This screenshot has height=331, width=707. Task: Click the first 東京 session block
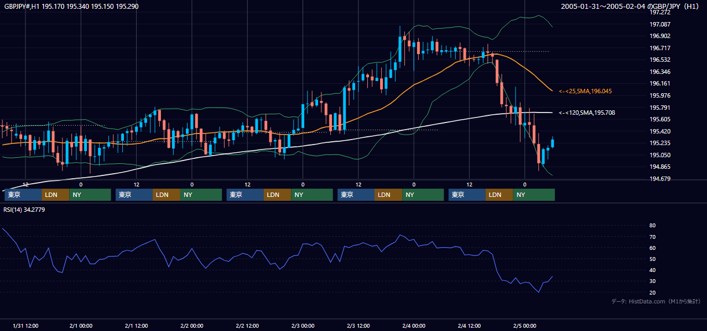23,195
